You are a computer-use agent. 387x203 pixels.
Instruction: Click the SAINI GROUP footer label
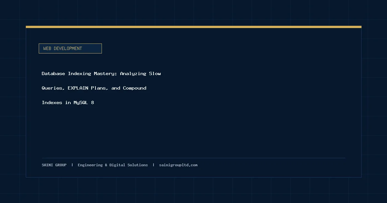coord(54,165)
